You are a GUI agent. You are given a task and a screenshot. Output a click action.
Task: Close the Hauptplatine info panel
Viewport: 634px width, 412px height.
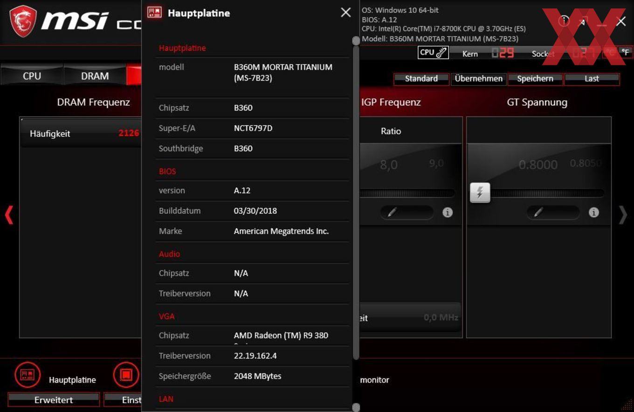345,13
